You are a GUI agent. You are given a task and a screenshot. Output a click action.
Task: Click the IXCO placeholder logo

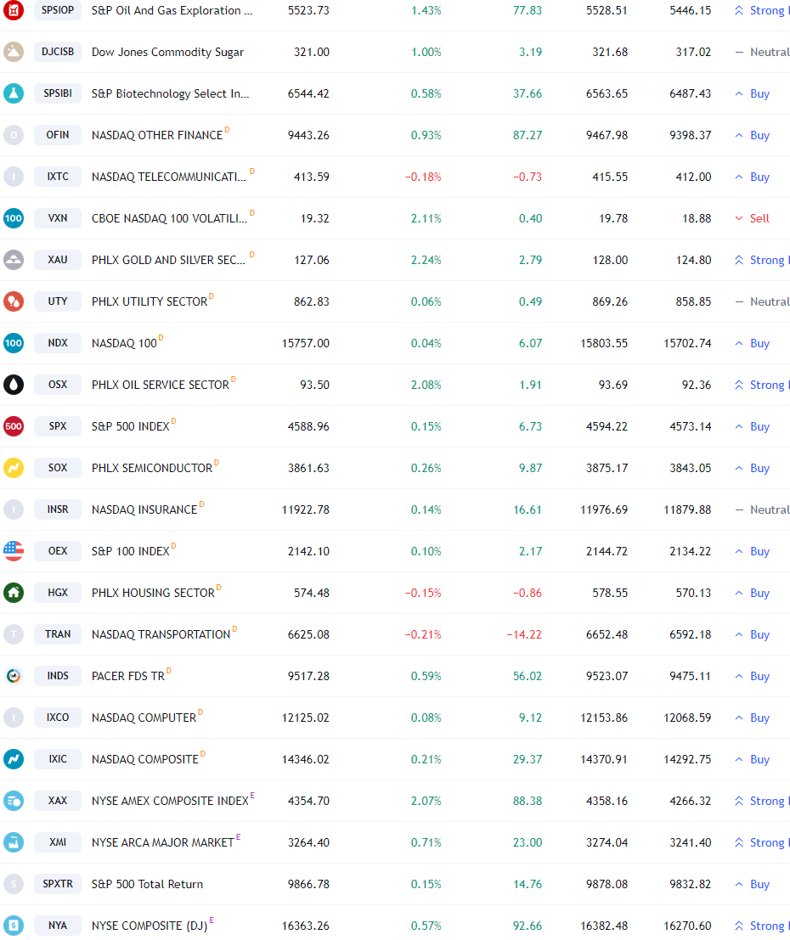pyautogui.click(x=14, y=717)
